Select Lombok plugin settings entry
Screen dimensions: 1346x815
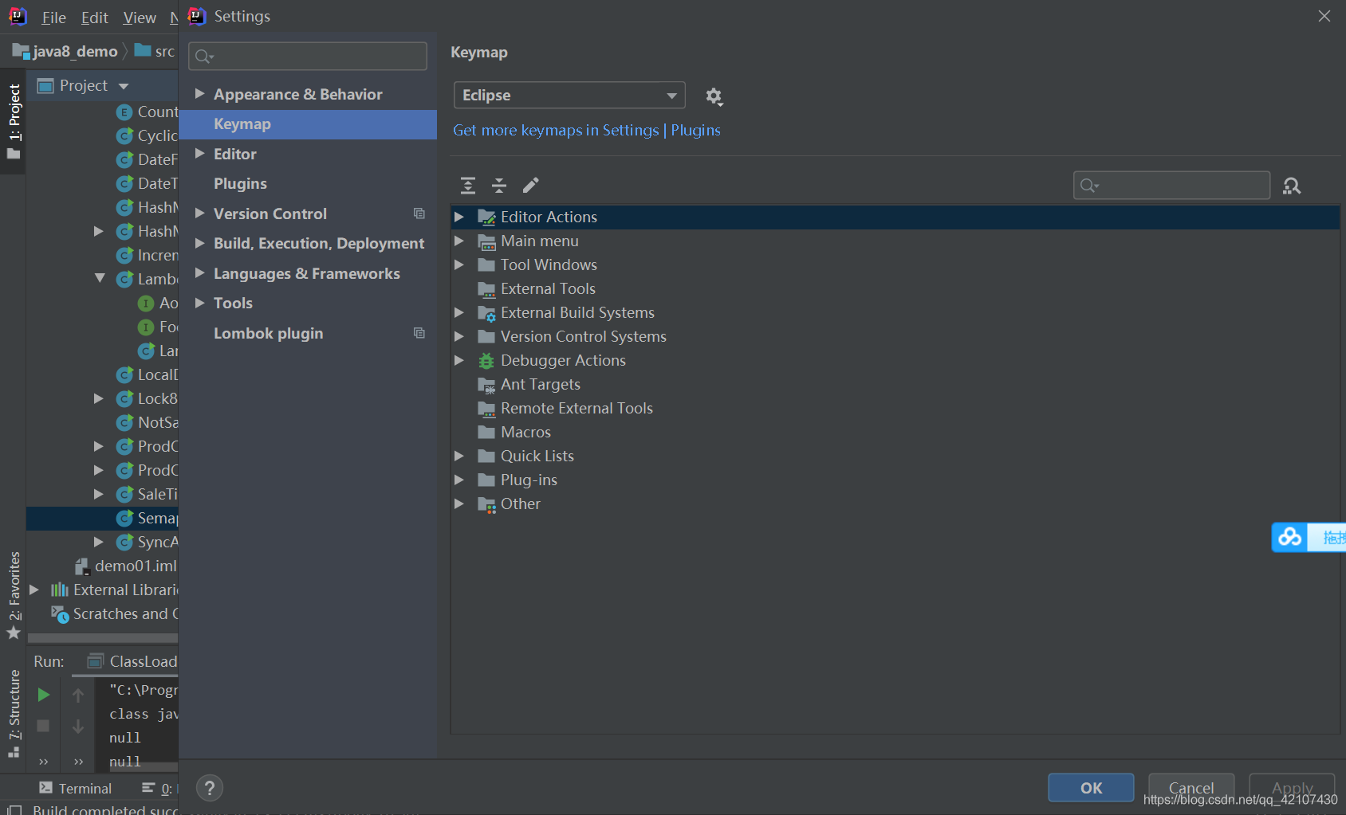[268, 334]
